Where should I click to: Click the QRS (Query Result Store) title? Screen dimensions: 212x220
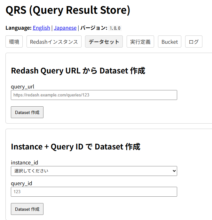pyautogui.click(x=68, y=10)
